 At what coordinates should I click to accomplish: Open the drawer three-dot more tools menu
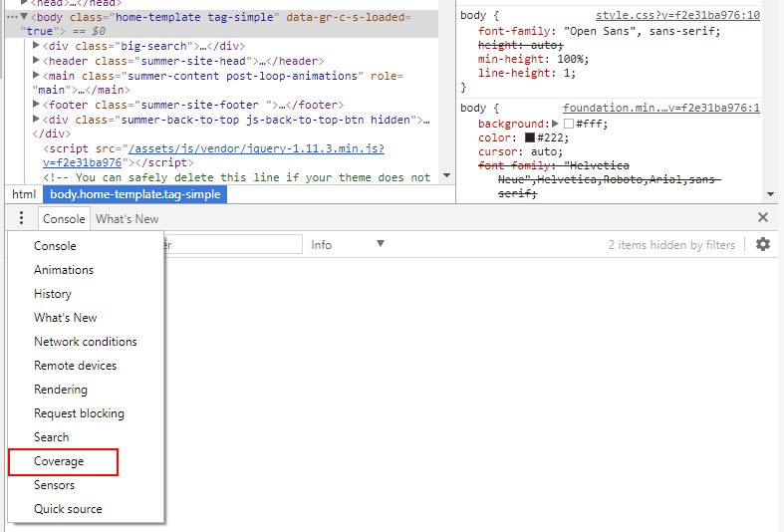[21, 218]
